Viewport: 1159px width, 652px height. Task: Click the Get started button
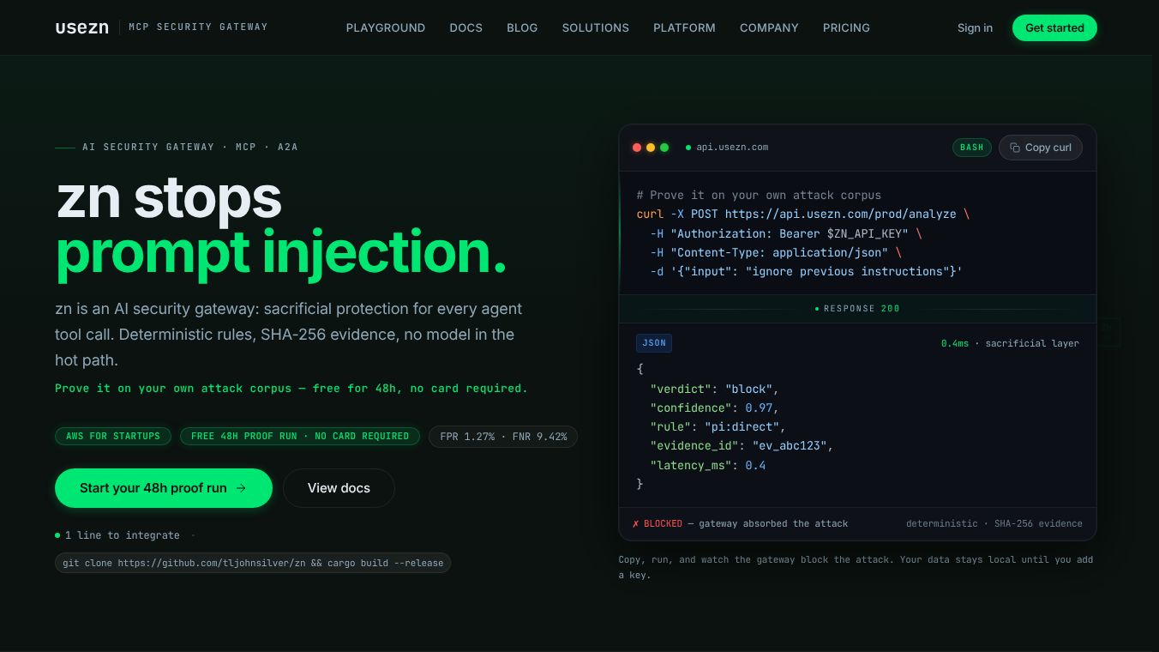coord(1054,27)
